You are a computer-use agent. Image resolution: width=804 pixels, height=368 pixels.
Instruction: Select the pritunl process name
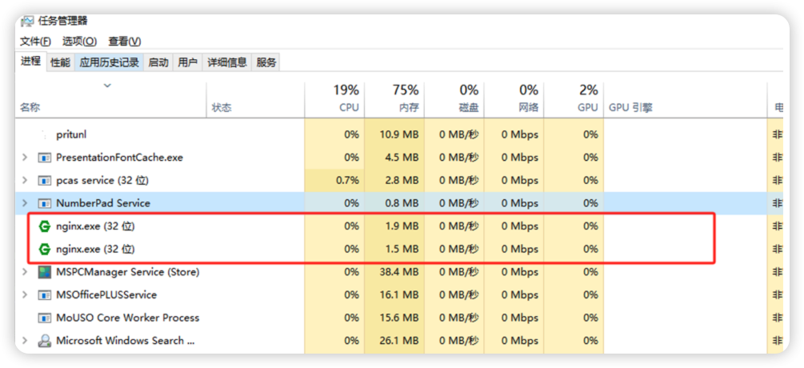tap(71, 134)
